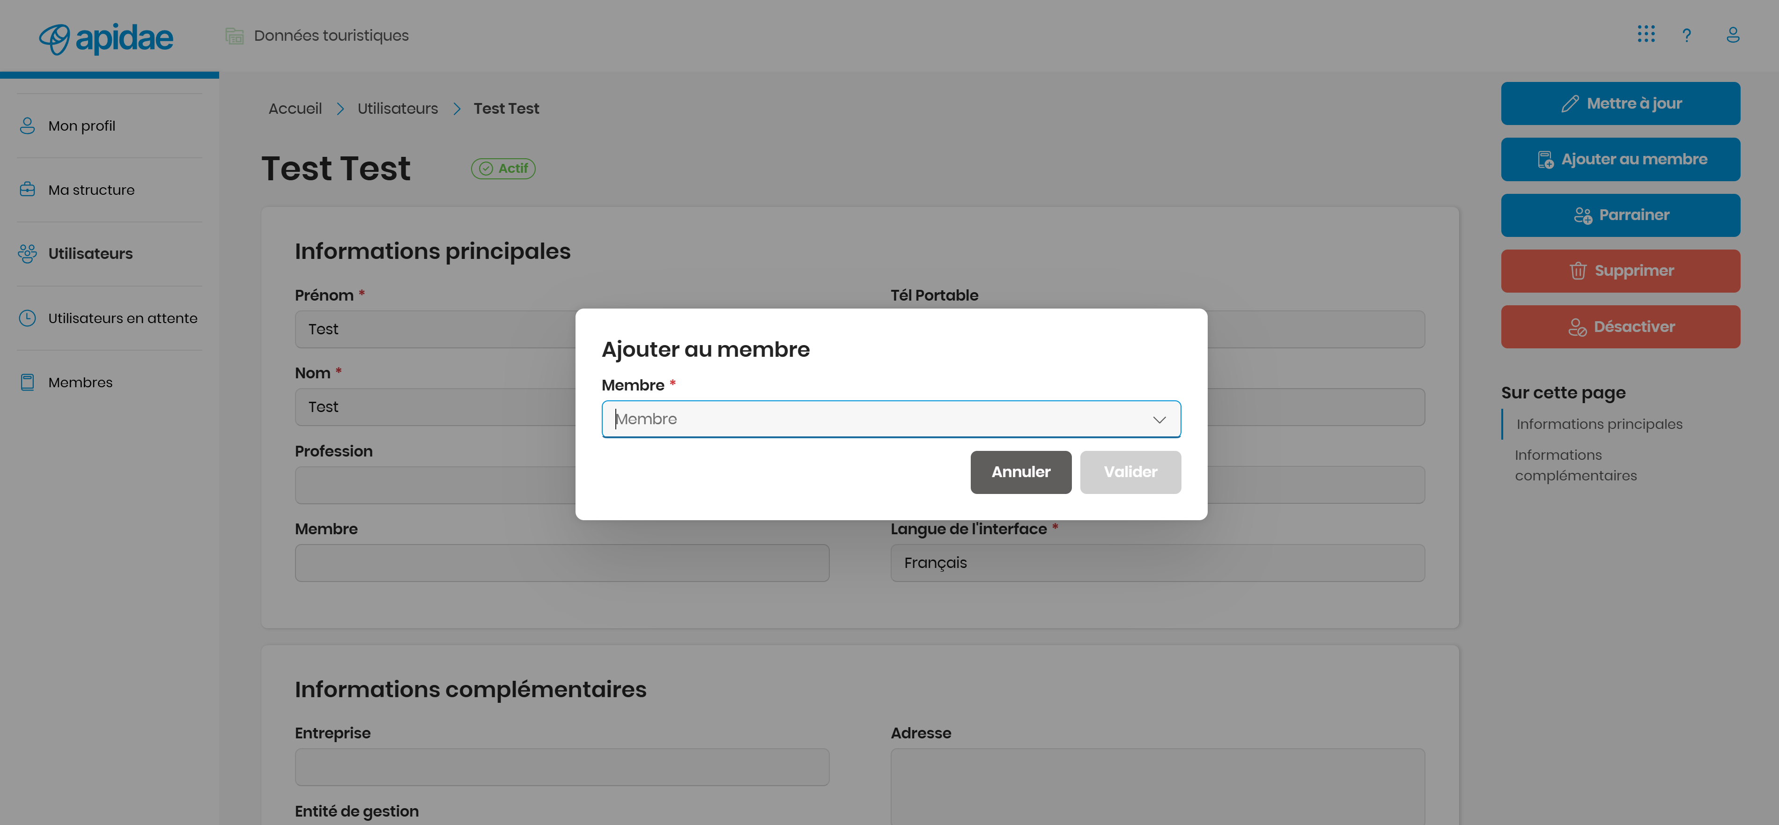Click the Désactiver user-blocked icon
1779x825 pixels.
(1577, 327)
